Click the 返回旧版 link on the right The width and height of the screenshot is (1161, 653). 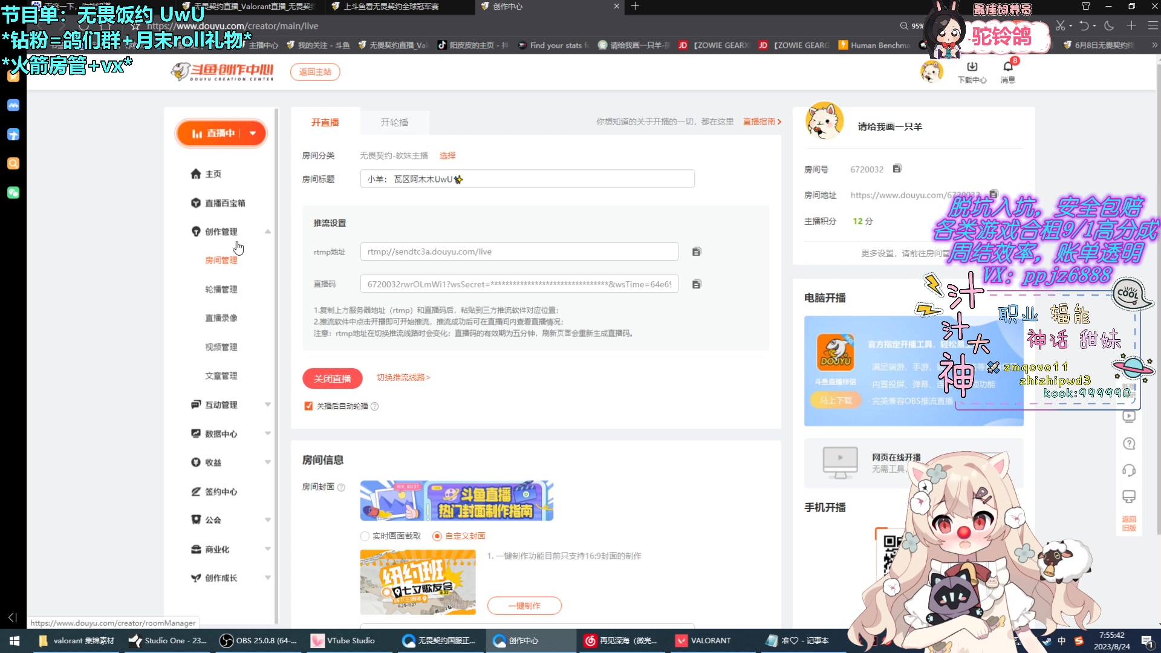click(1129, 524)
